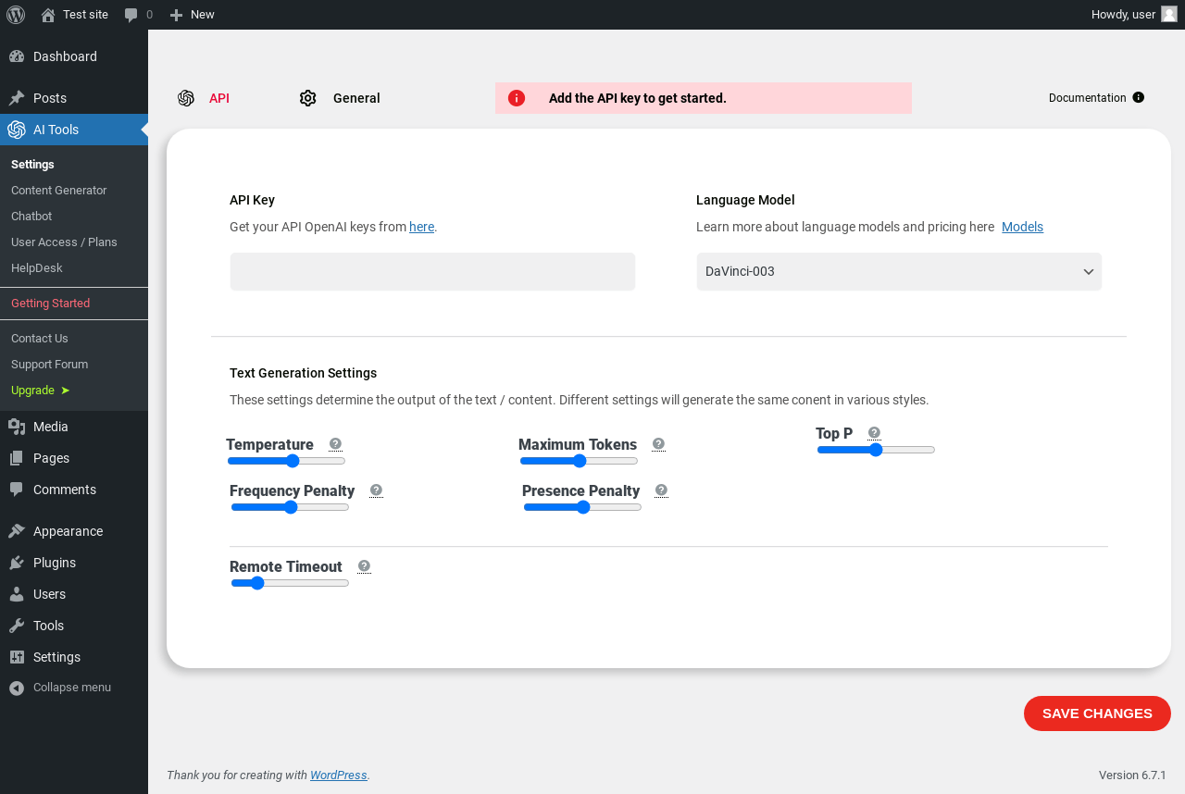Click the Remote Timeout help icon
This screenshot has height=794, width=1185.
click(x=364, y=566)
